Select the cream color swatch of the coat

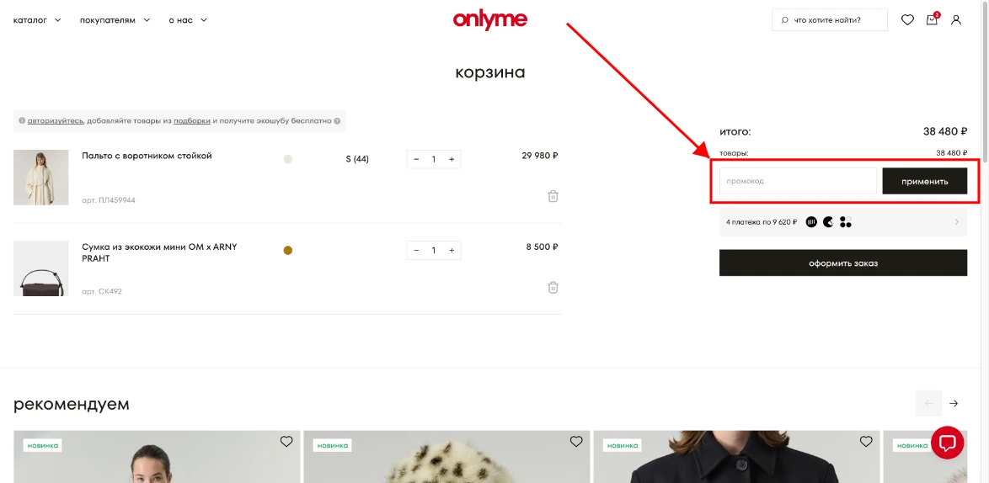click(288, 159)
